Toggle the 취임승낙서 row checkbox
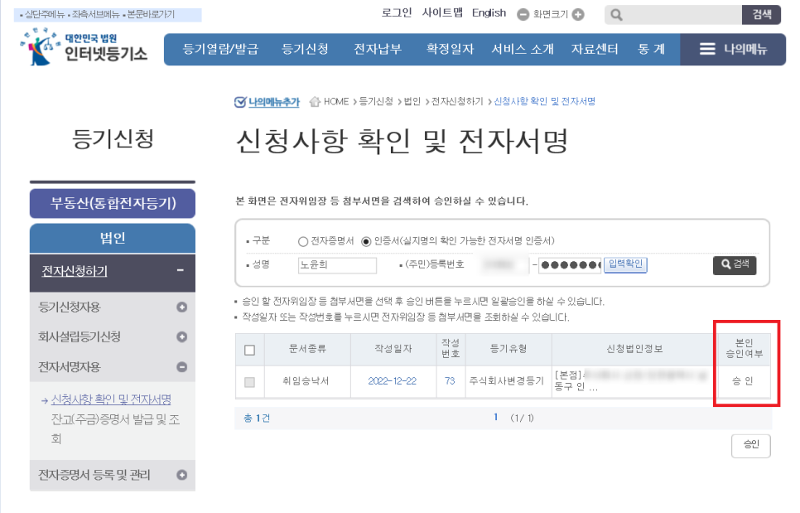The image size is (800, 513). tap(249, 382)
